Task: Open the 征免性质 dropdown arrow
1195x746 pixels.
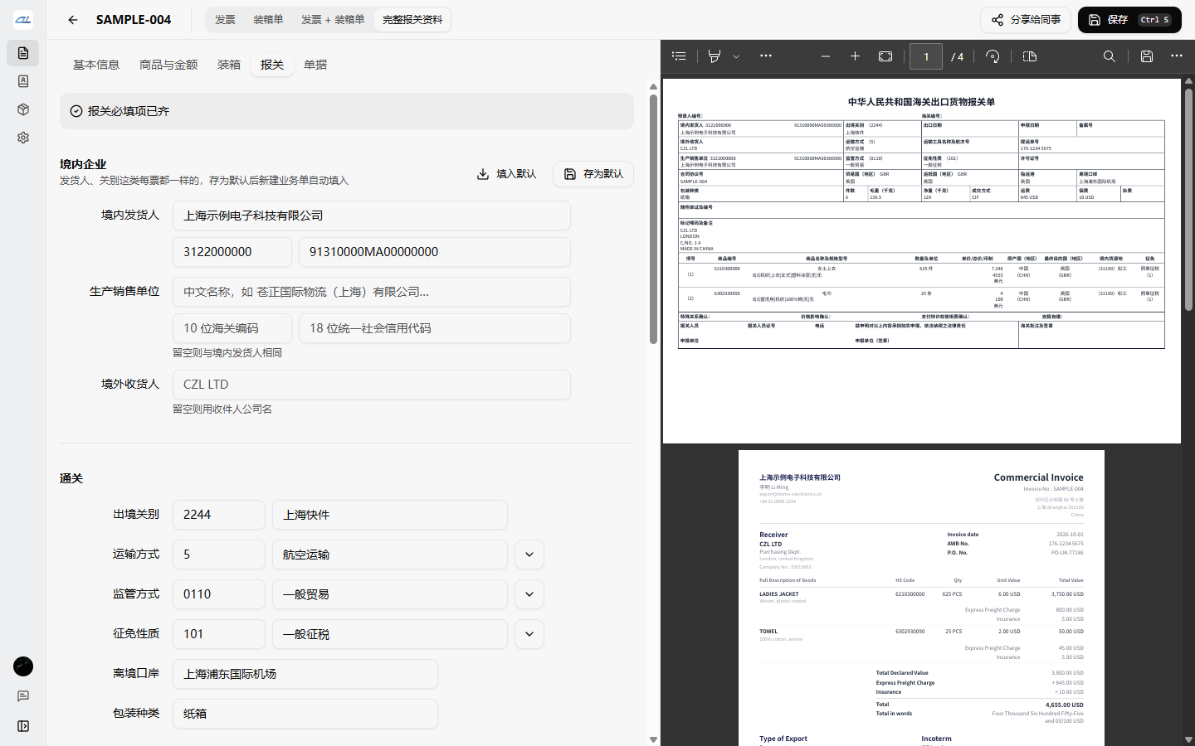Action: point(529,634)
